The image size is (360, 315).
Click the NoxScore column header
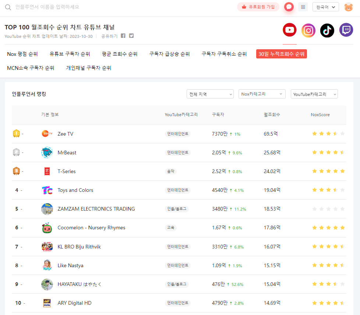tap(320, 115)
